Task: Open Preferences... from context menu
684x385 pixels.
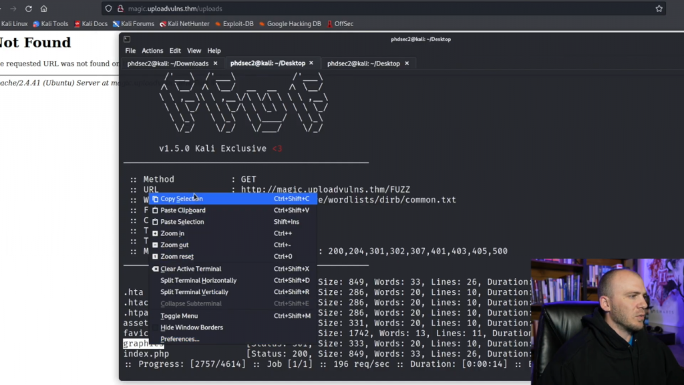Action: tap(232, 339)
